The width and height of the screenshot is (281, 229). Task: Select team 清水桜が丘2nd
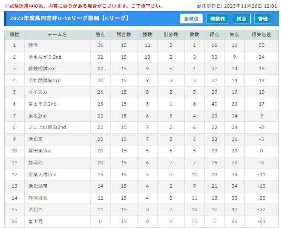coord(45,57)
